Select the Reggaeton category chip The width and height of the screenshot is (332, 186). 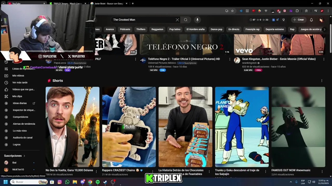157,29
